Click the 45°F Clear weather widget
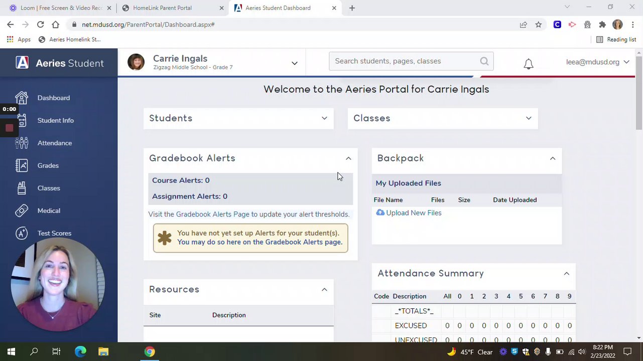The height and width of the screenshot is (361, 643). tap(470, 352)
